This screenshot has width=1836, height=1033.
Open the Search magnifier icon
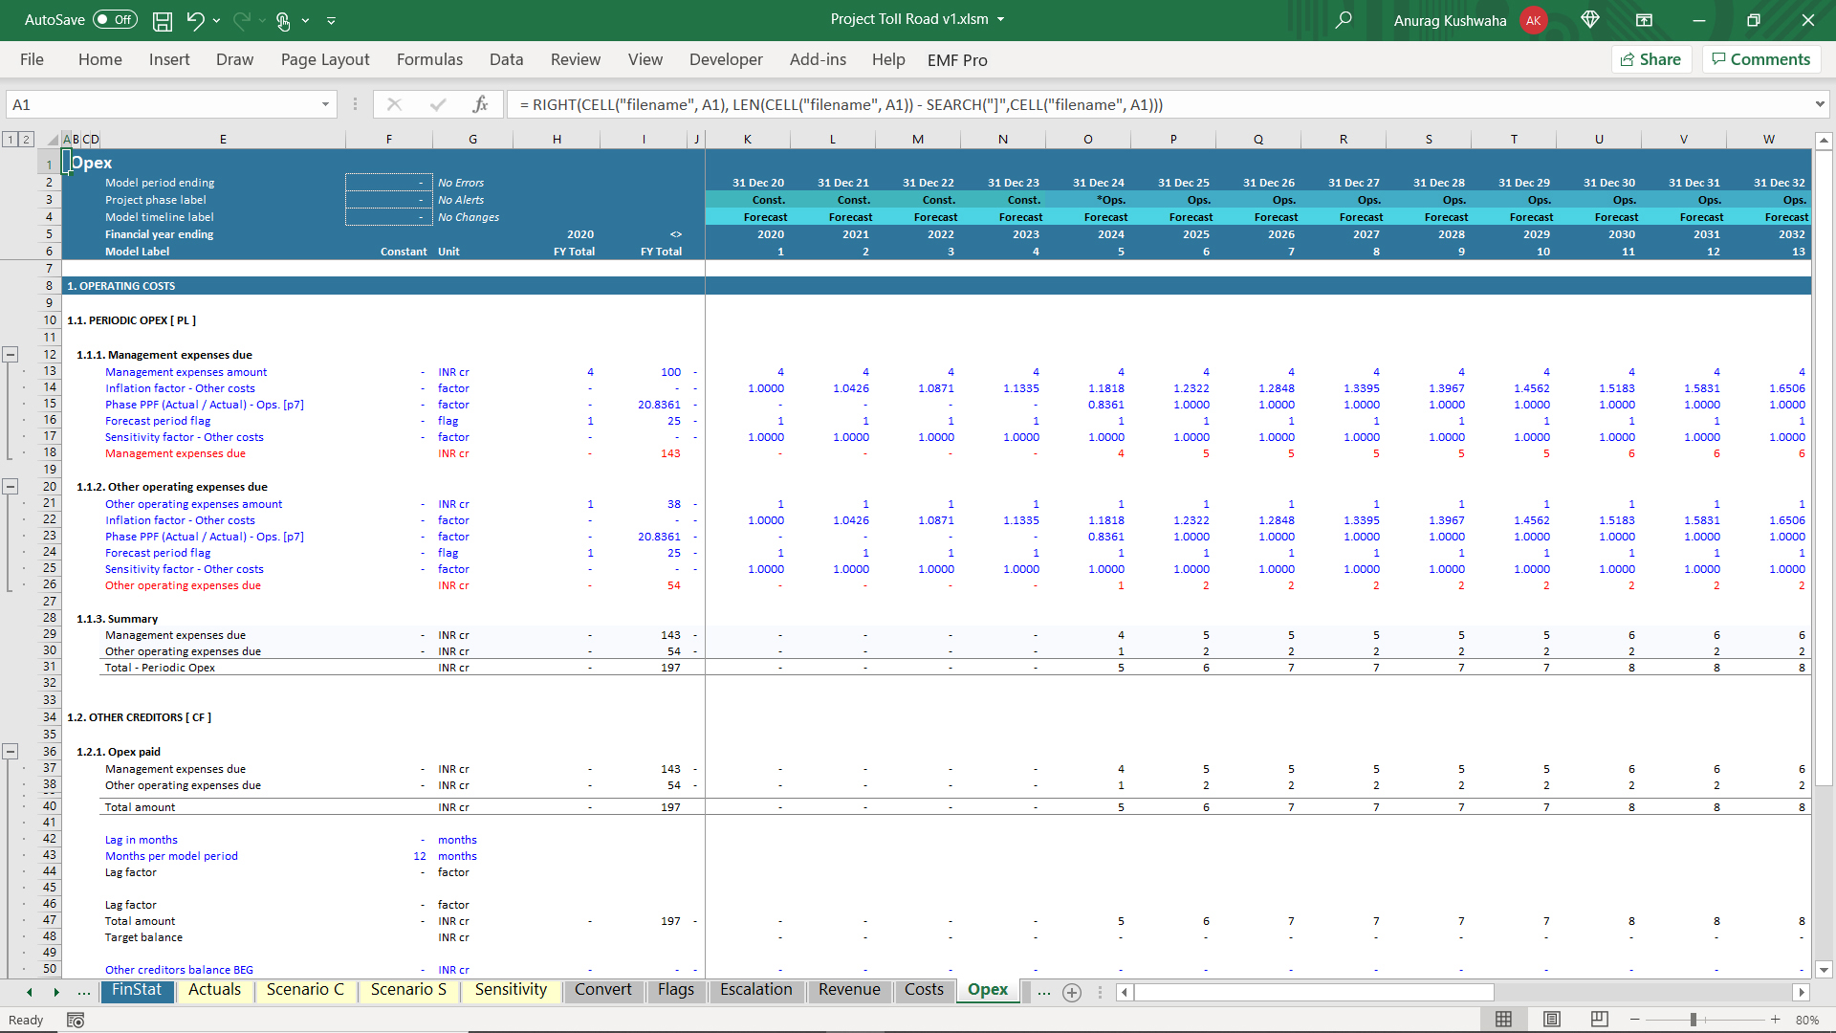pos(1344,20)
